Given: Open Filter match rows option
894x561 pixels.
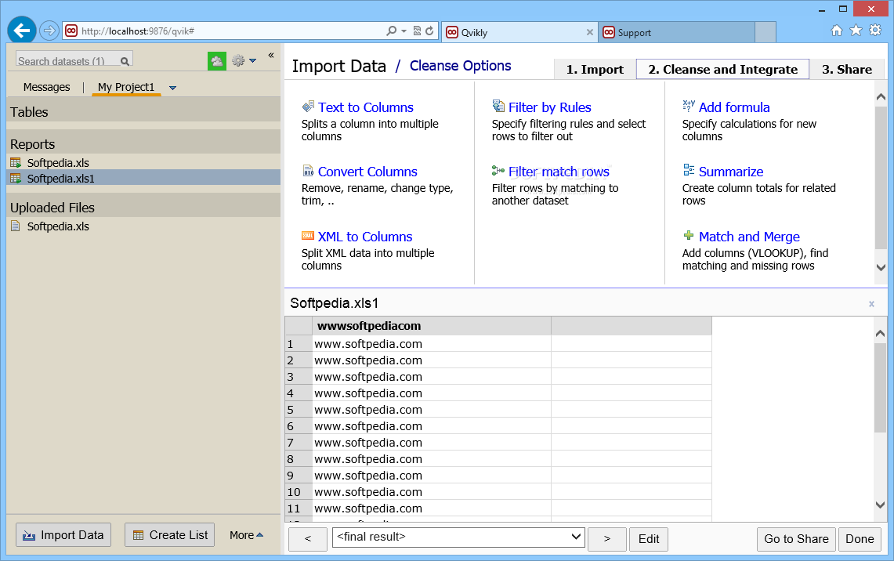Looking at the screenshot, I should coord(559,172).
